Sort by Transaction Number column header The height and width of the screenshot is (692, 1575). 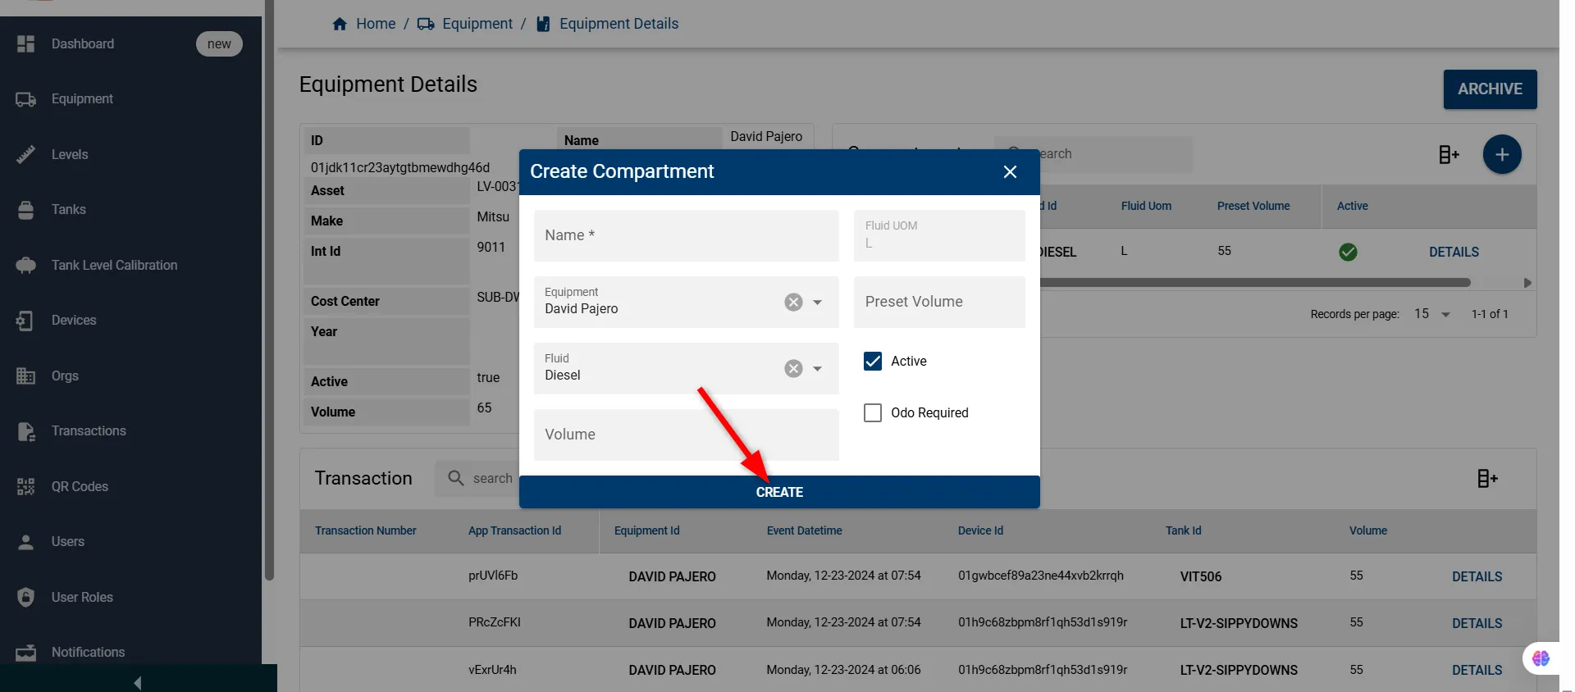click(x=365, y=530)
